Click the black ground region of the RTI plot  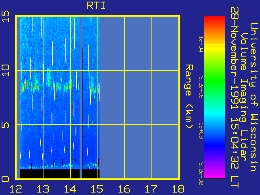(x=50, y=174)
